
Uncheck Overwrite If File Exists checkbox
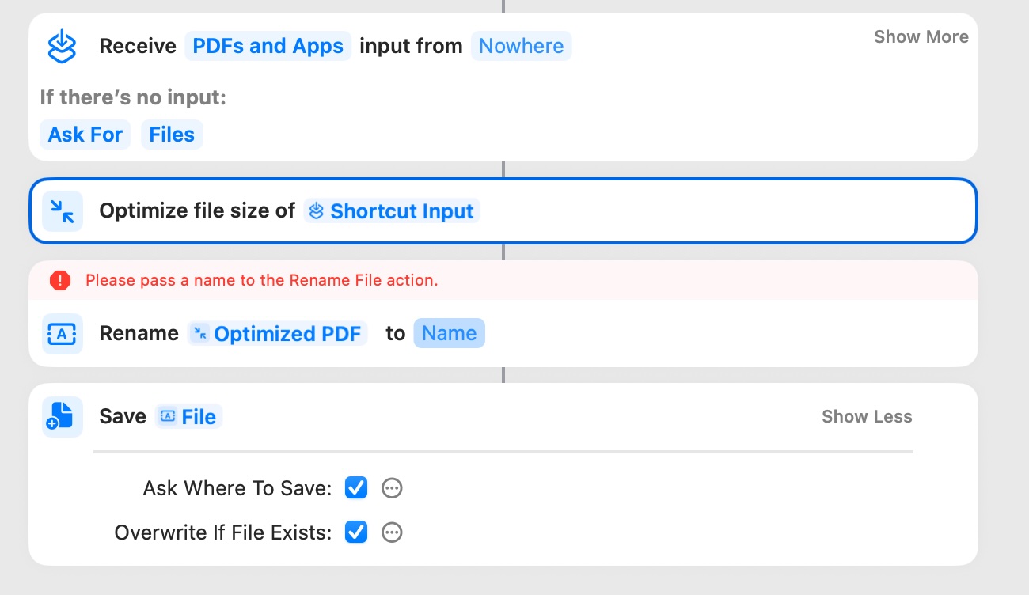[356, 532]
